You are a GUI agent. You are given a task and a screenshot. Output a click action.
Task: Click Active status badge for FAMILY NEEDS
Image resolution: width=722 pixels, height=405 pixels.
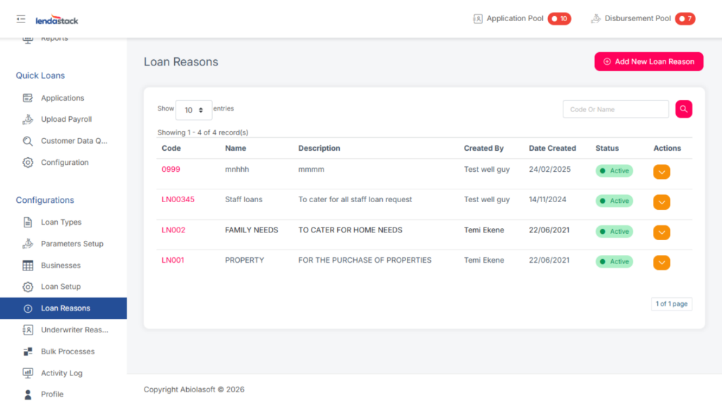[614, 232]
